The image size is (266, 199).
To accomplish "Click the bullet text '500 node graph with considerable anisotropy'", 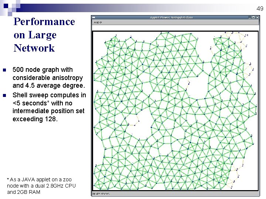I will (48, 74).
